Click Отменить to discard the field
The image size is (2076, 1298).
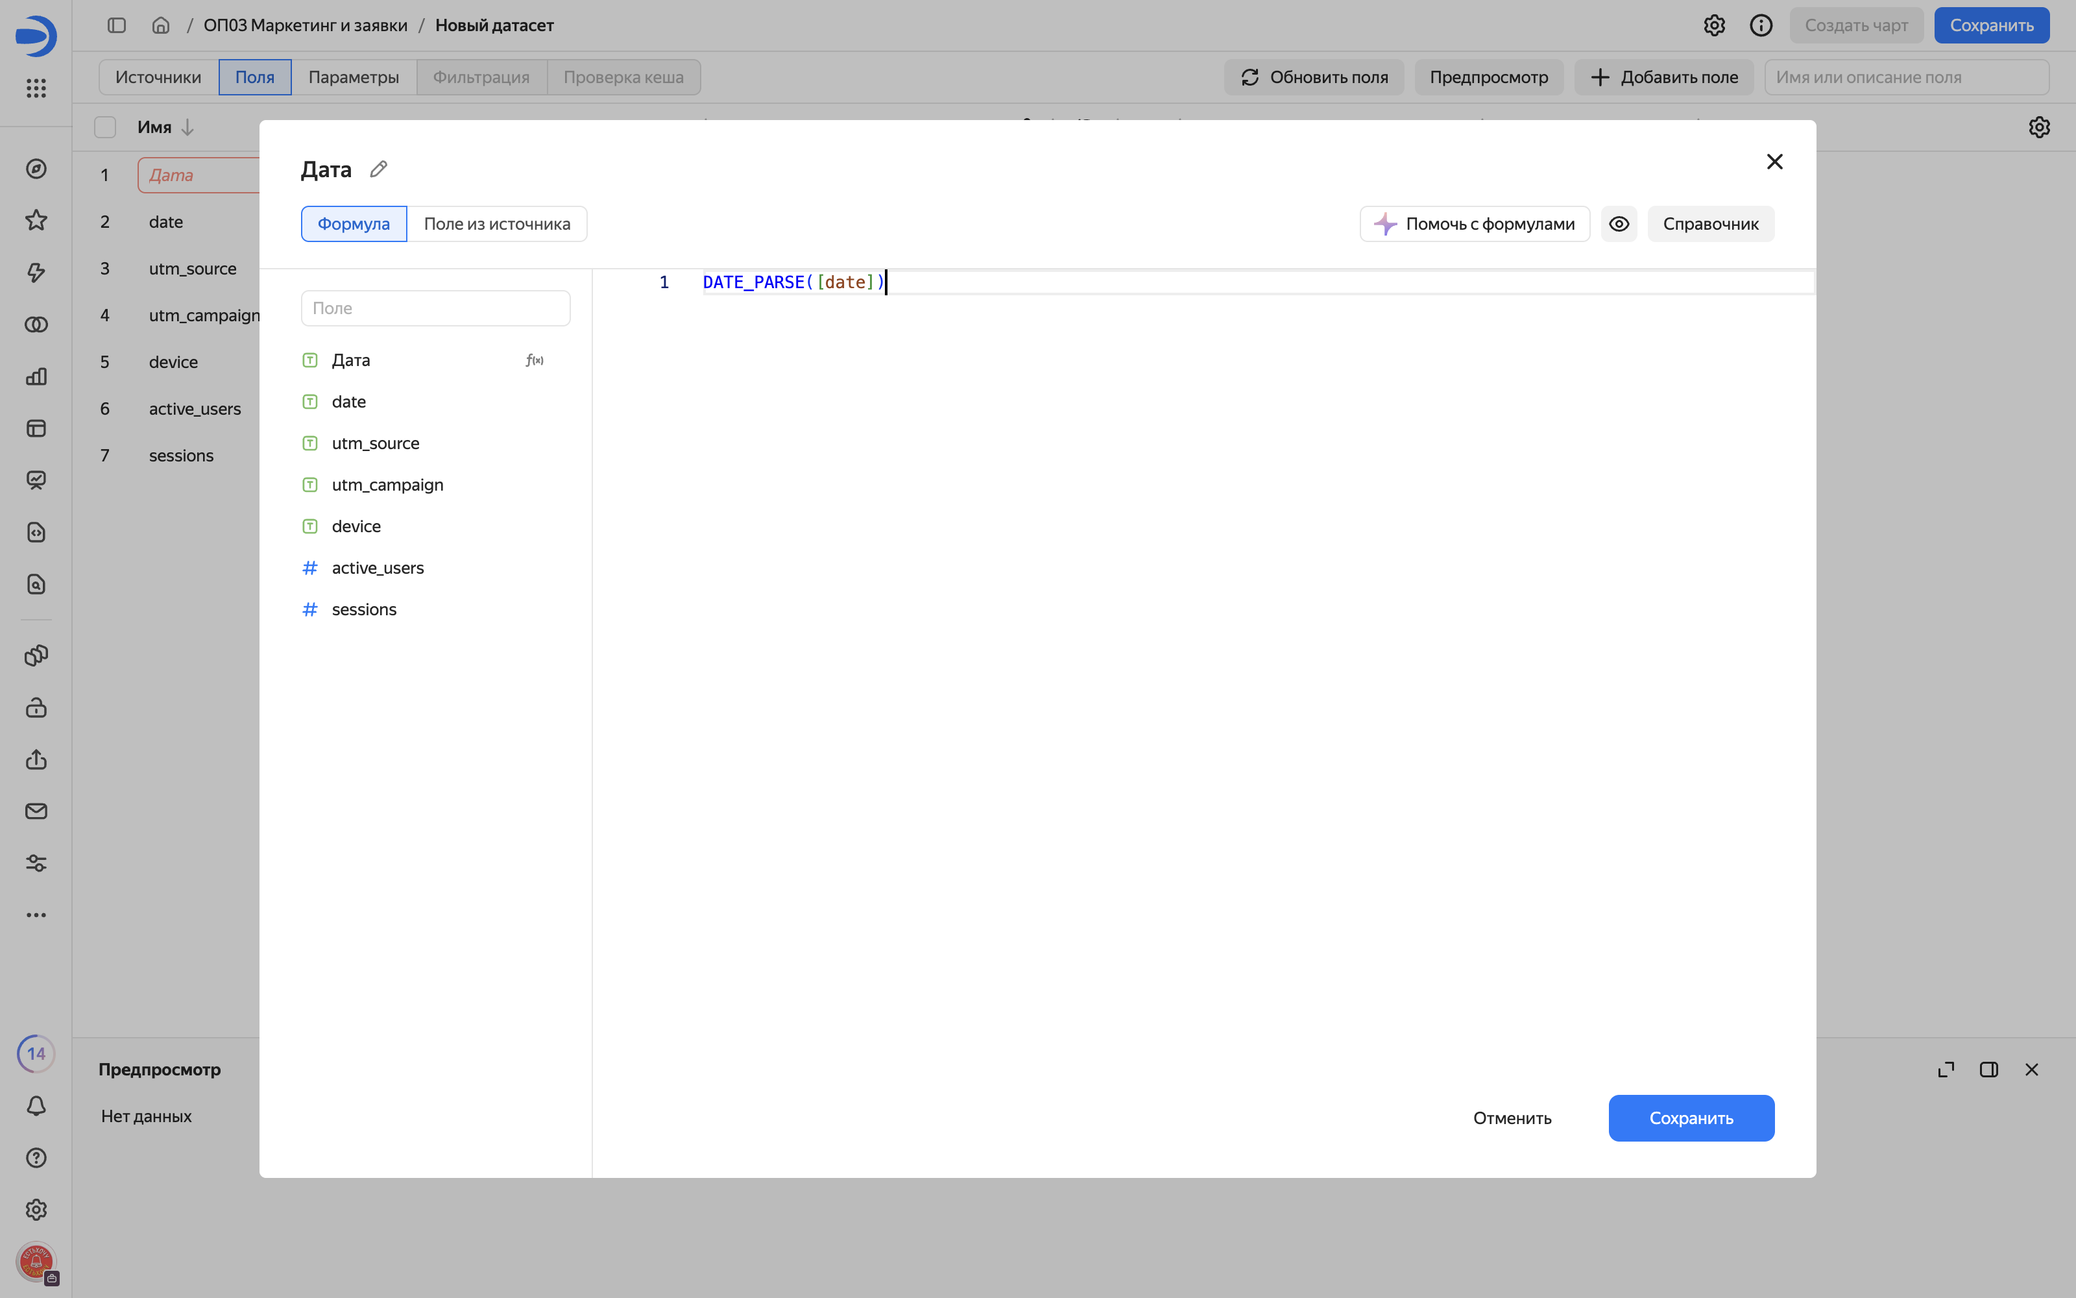click(1512, 1118)
